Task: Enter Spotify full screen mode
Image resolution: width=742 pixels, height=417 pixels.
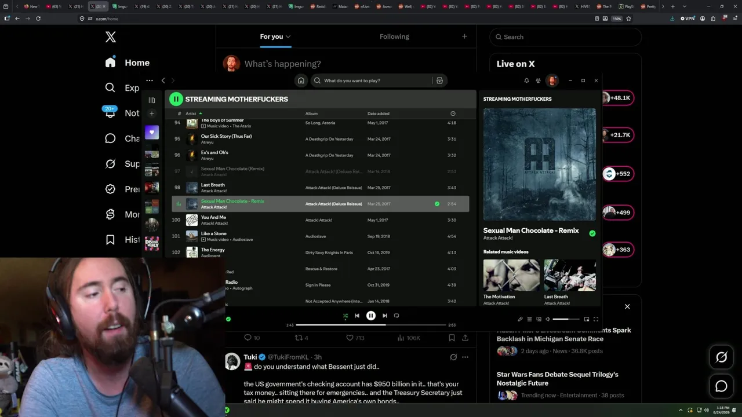Action: pyautogui.click(x=595, y=319)
